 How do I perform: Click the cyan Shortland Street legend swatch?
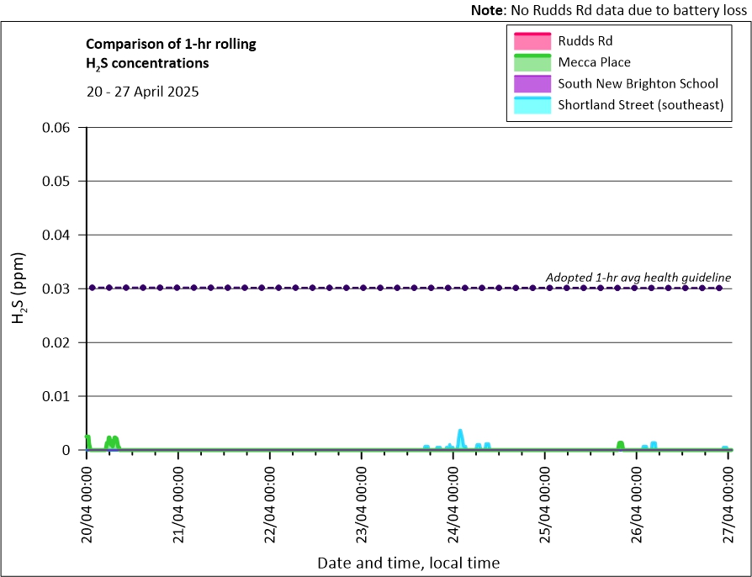coord(530,106)
